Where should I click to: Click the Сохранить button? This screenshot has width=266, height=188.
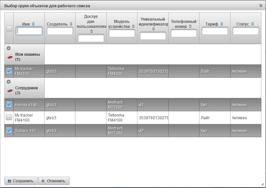pyautogui.click(x=21, y=181)
